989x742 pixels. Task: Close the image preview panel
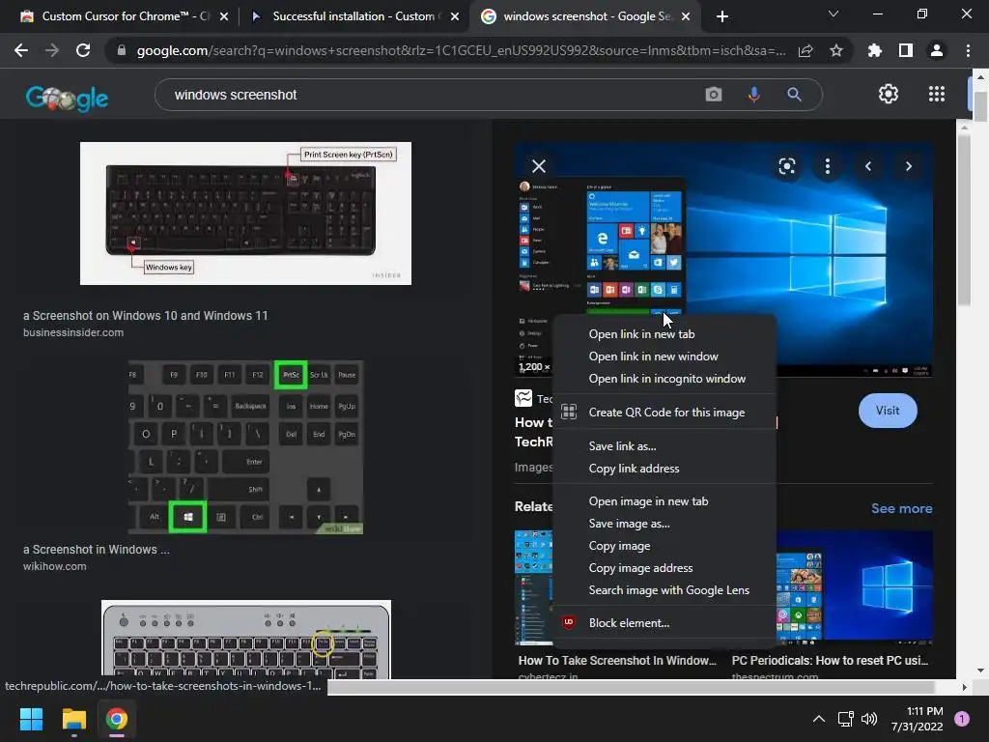point(539,166)
